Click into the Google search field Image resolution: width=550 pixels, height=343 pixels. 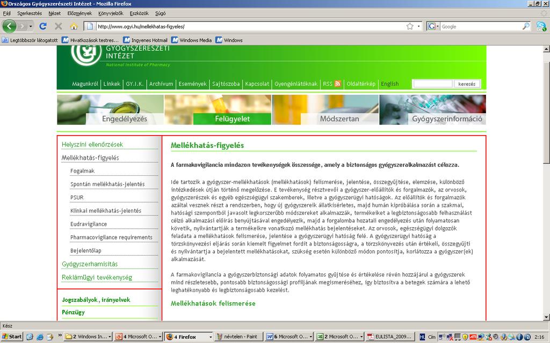point(481,26)
